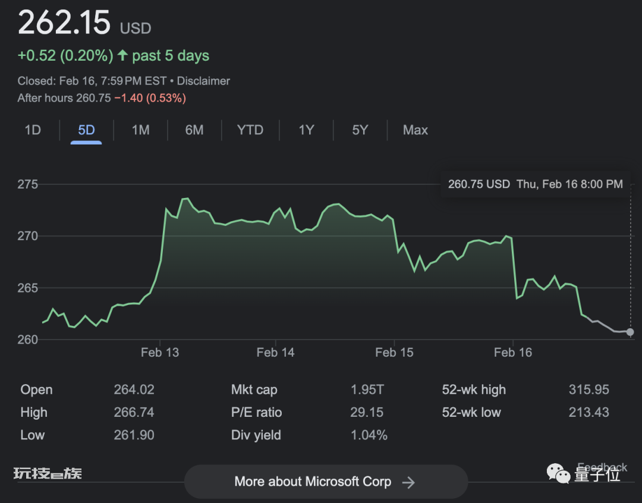Image resolution: width=642 pixels, height=503 pixels.
Task: Select the 1D time range tab
Action: point(33,130)
